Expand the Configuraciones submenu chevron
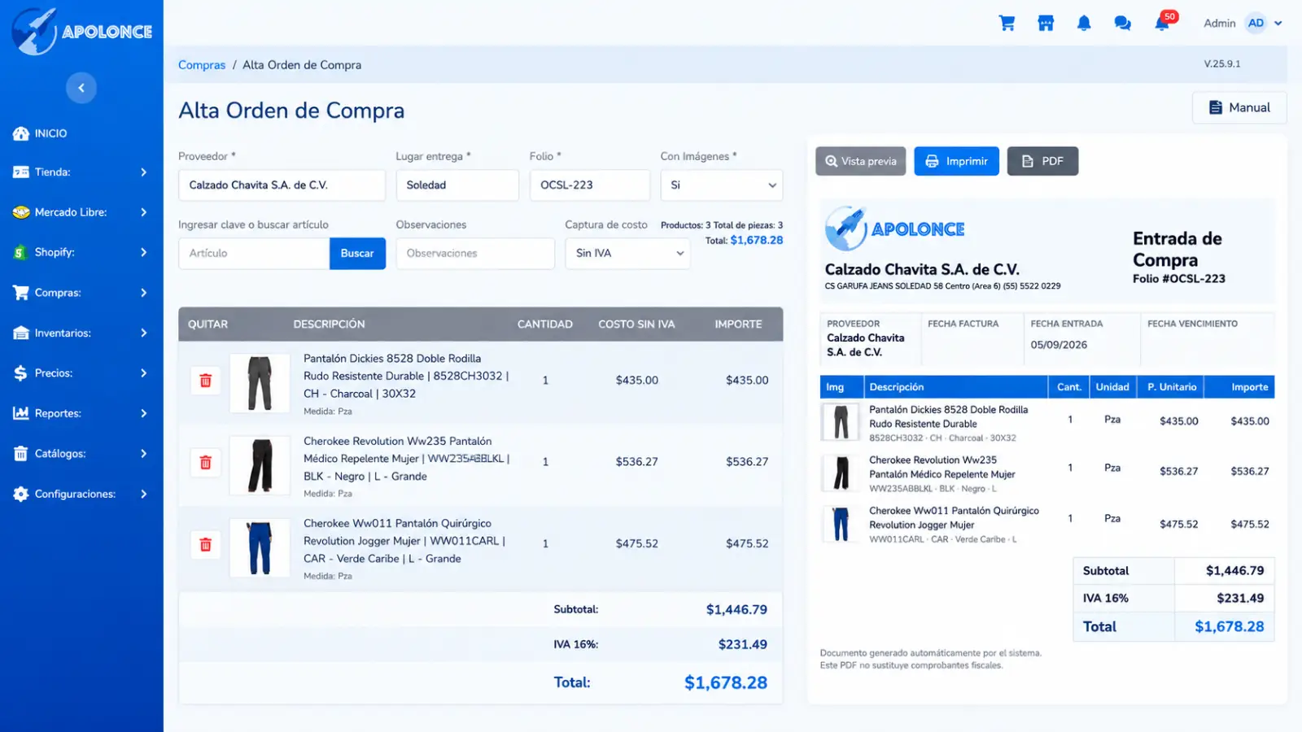Image resolution: width=1302 pixels, height=732 pixels. pyautogui.click(x=143, y=494)
